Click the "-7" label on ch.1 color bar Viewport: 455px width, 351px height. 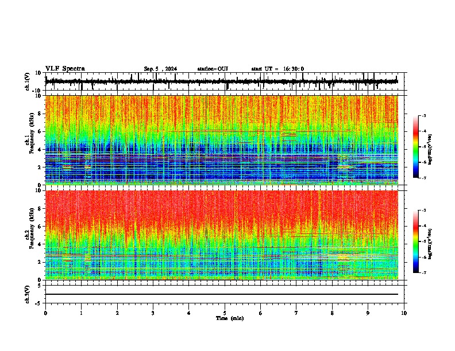424,178
